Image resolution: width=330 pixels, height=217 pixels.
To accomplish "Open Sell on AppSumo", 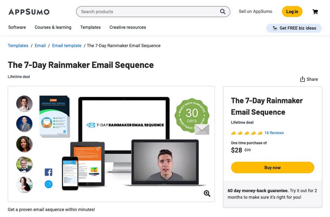I will [x=255, y=11].
